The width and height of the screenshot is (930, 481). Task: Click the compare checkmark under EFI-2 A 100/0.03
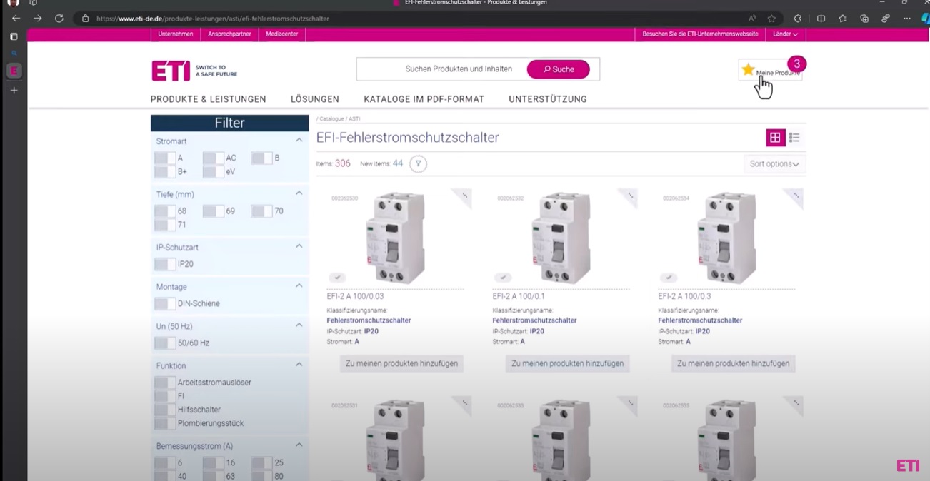point(337,278)
